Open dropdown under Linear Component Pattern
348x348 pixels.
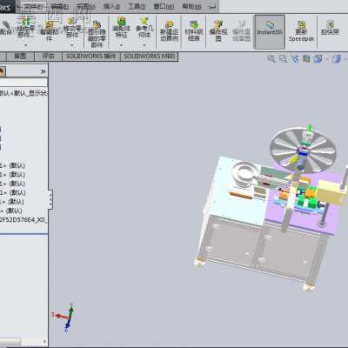(x=25, y=45)
